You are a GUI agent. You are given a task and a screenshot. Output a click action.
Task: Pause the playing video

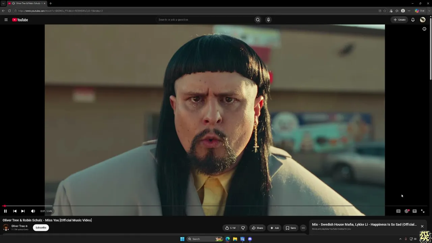point(5,211)
